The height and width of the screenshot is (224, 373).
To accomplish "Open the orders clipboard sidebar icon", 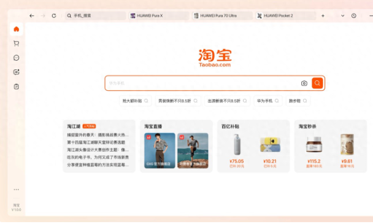I will coord(16,87).
